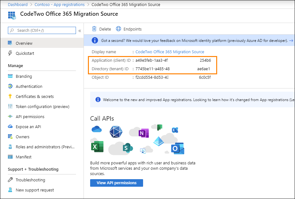
Task: Click the Endpoints button label
Action: coord(132,29)
